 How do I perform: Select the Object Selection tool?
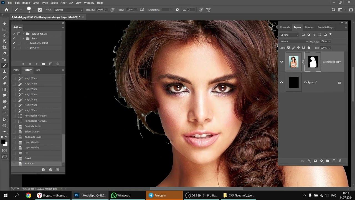point(4,41)
